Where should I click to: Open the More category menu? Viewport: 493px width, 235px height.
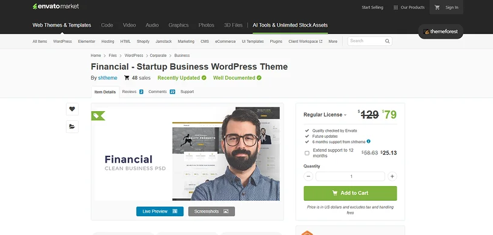click(x=333, y=42)
